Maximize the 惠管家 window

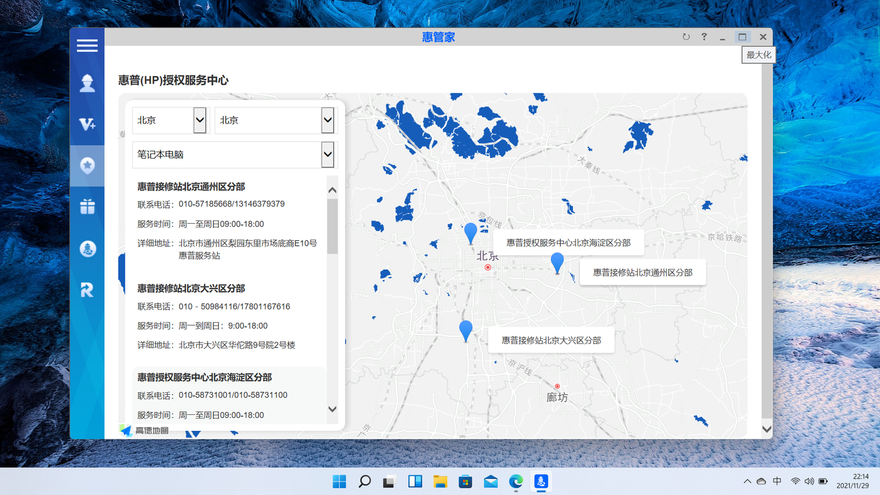click(742, 37)
